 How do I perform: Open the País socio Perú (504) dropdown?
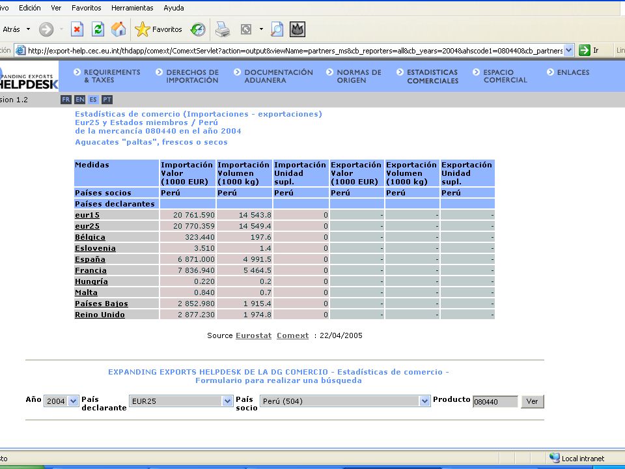pos(345,401)
